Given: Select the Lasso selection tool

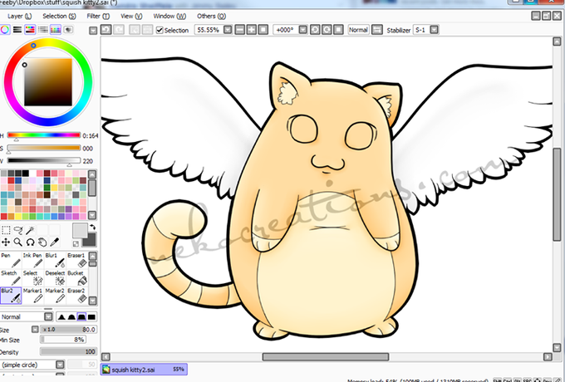Looking at the screenshot, I should point(18,230).
